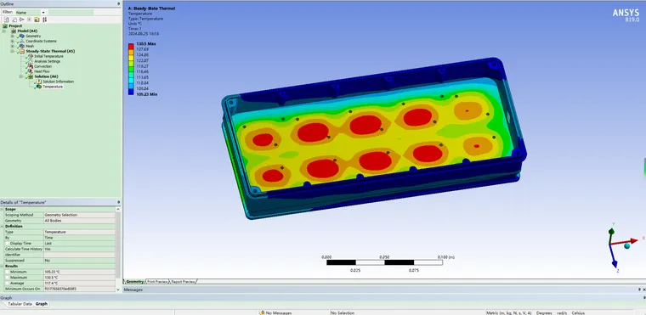
Task: Collapse the Scope section in Details
Action: (x=3, y=209)
